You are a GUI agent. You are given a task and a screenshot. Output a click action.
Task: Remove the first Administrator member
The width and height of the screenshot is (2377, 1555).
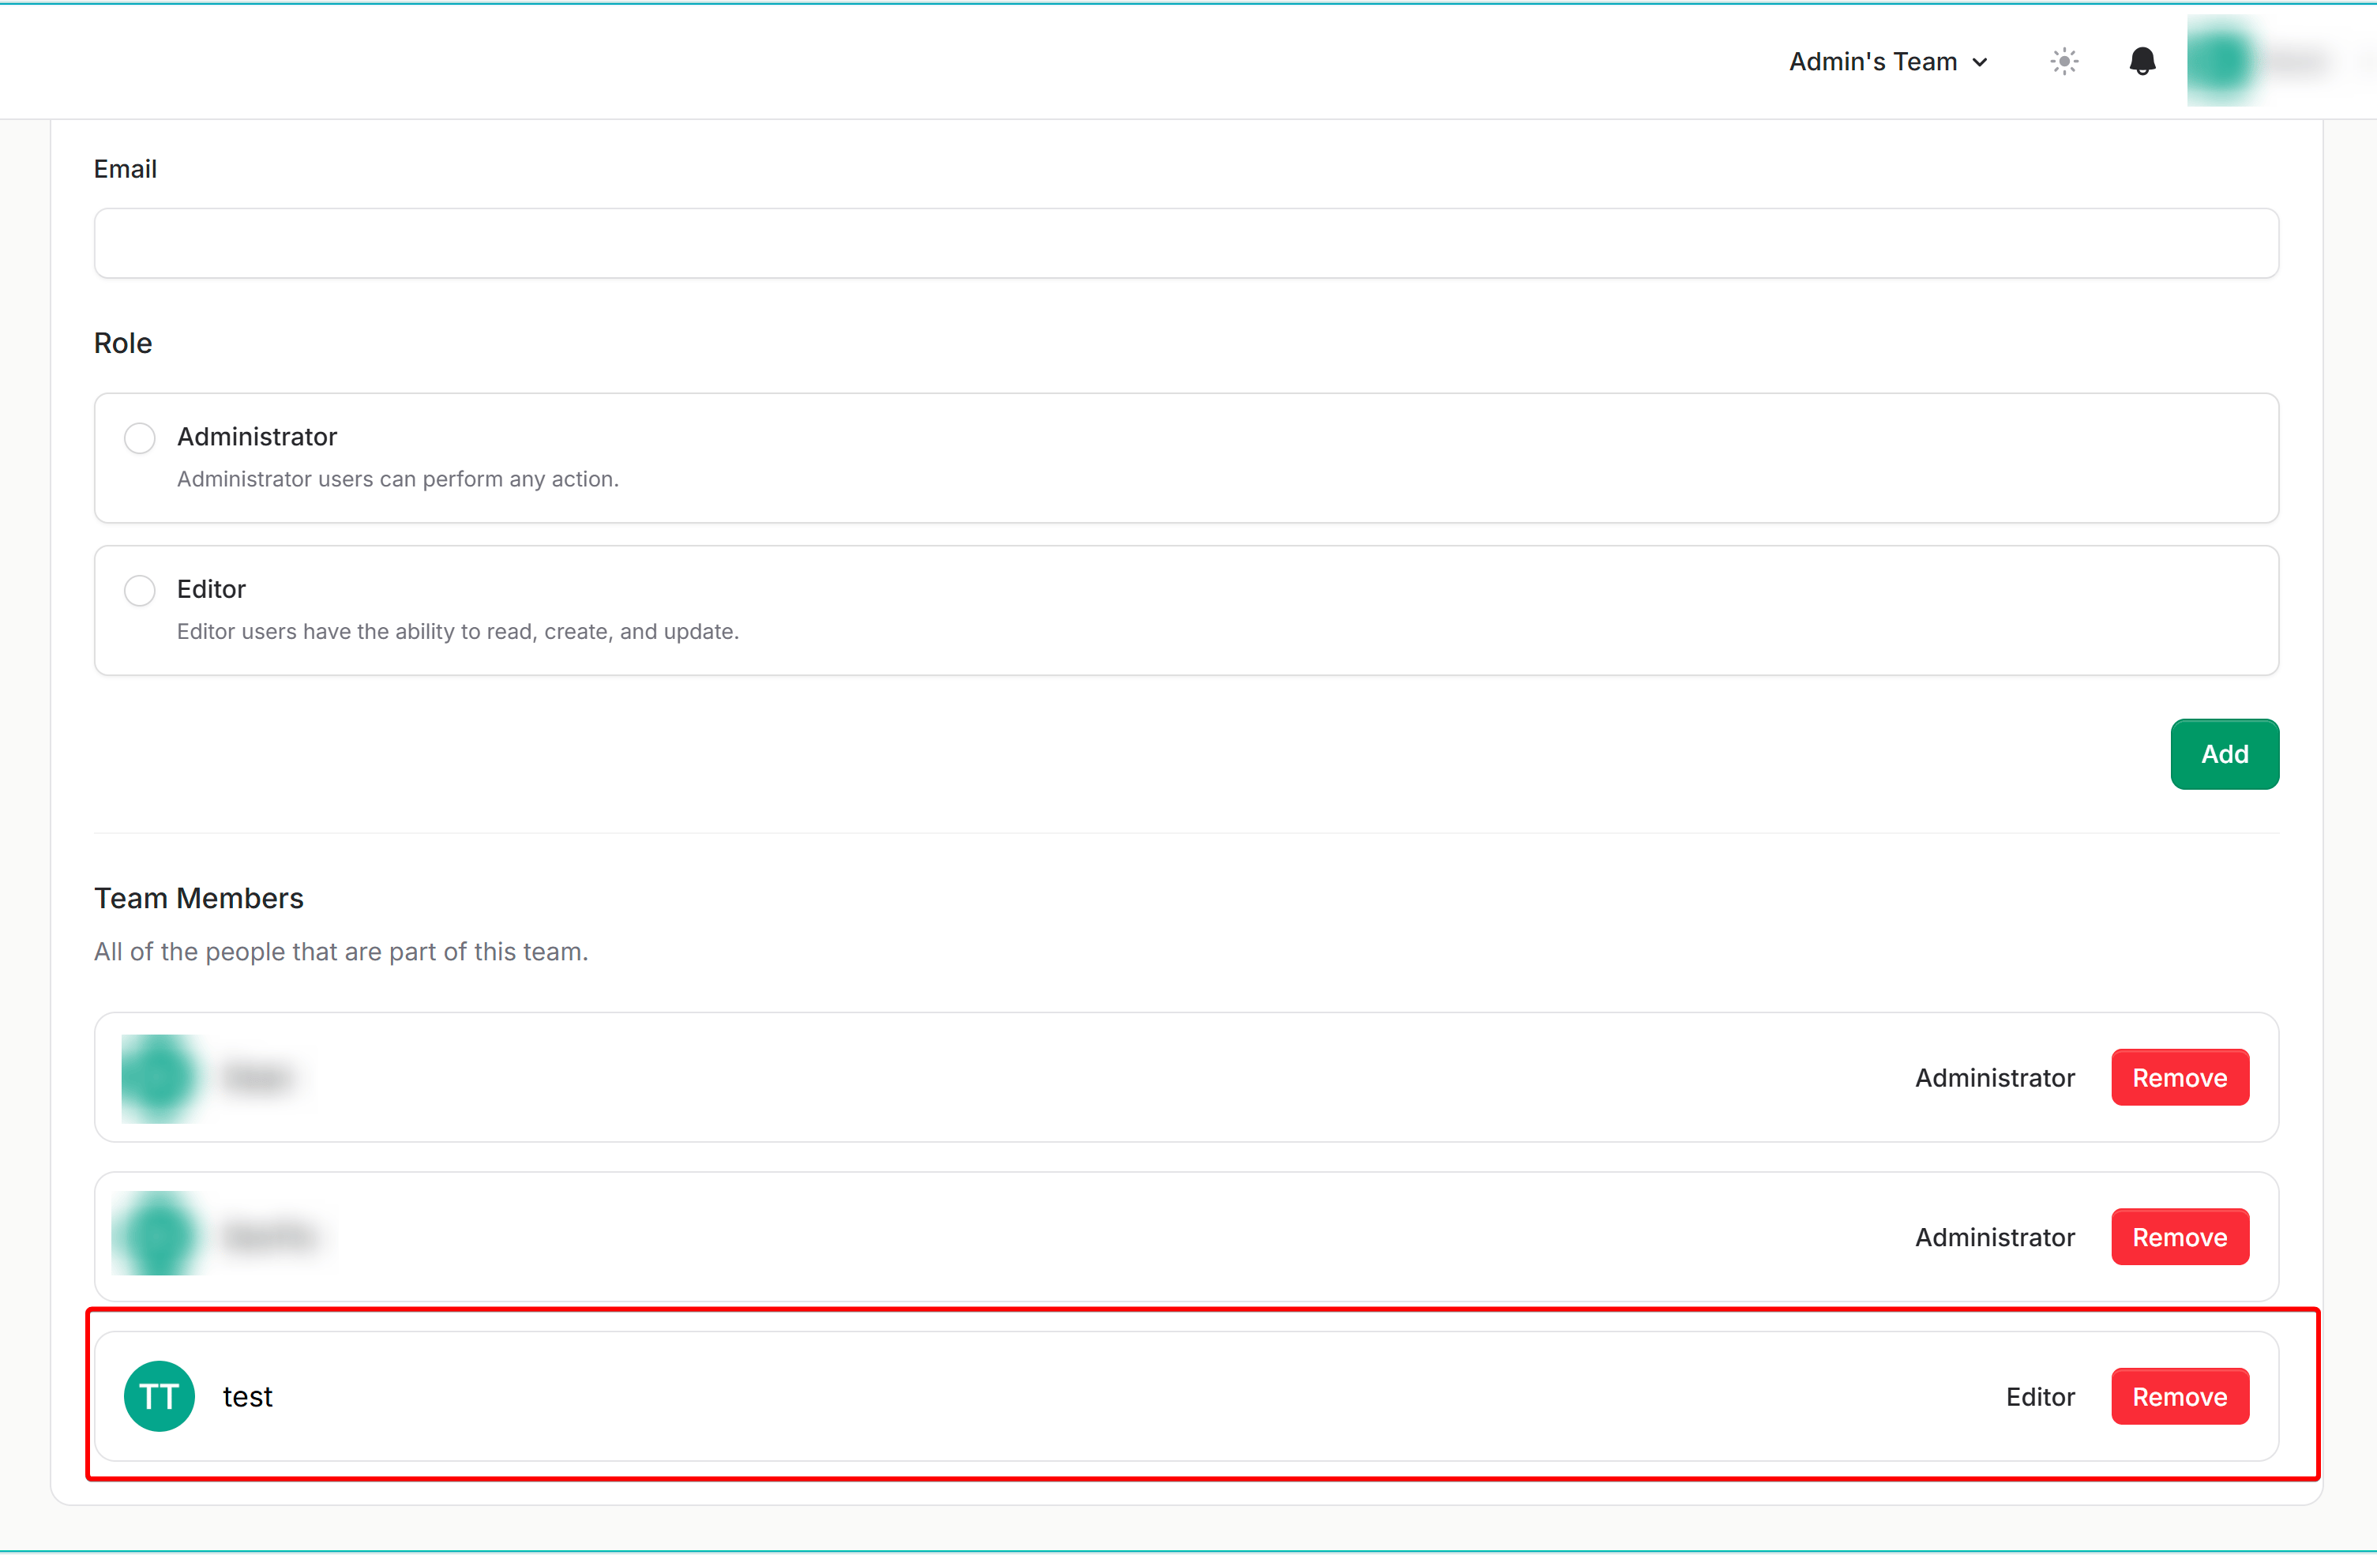[2178, 1078]
